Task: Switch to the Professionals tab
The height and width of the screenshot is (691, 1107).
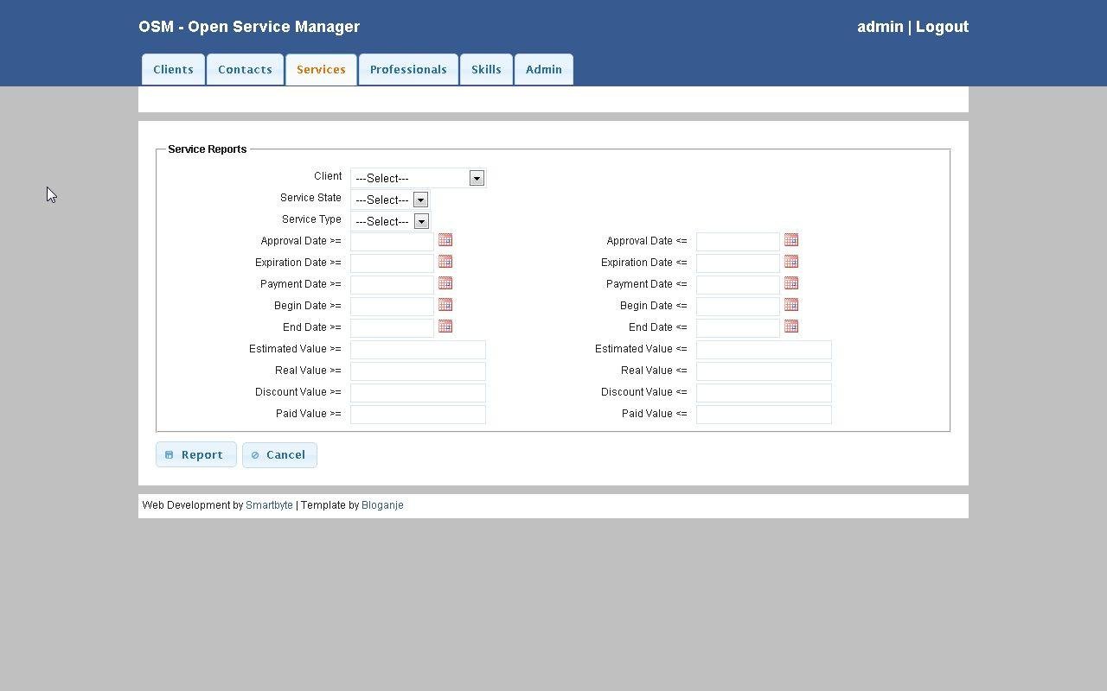Action: click(x=408, y=69)
